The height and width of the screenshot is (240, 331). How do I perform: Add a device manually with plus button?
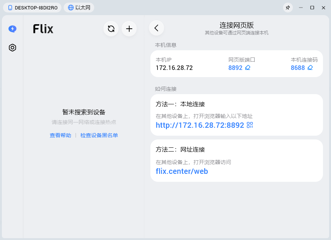(129, 29)
